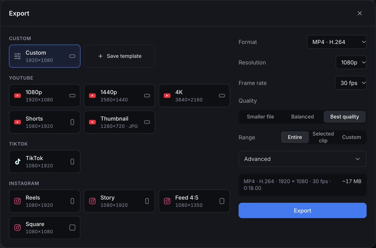Click the Instagram icon on Story preset

tap(92, 201)
